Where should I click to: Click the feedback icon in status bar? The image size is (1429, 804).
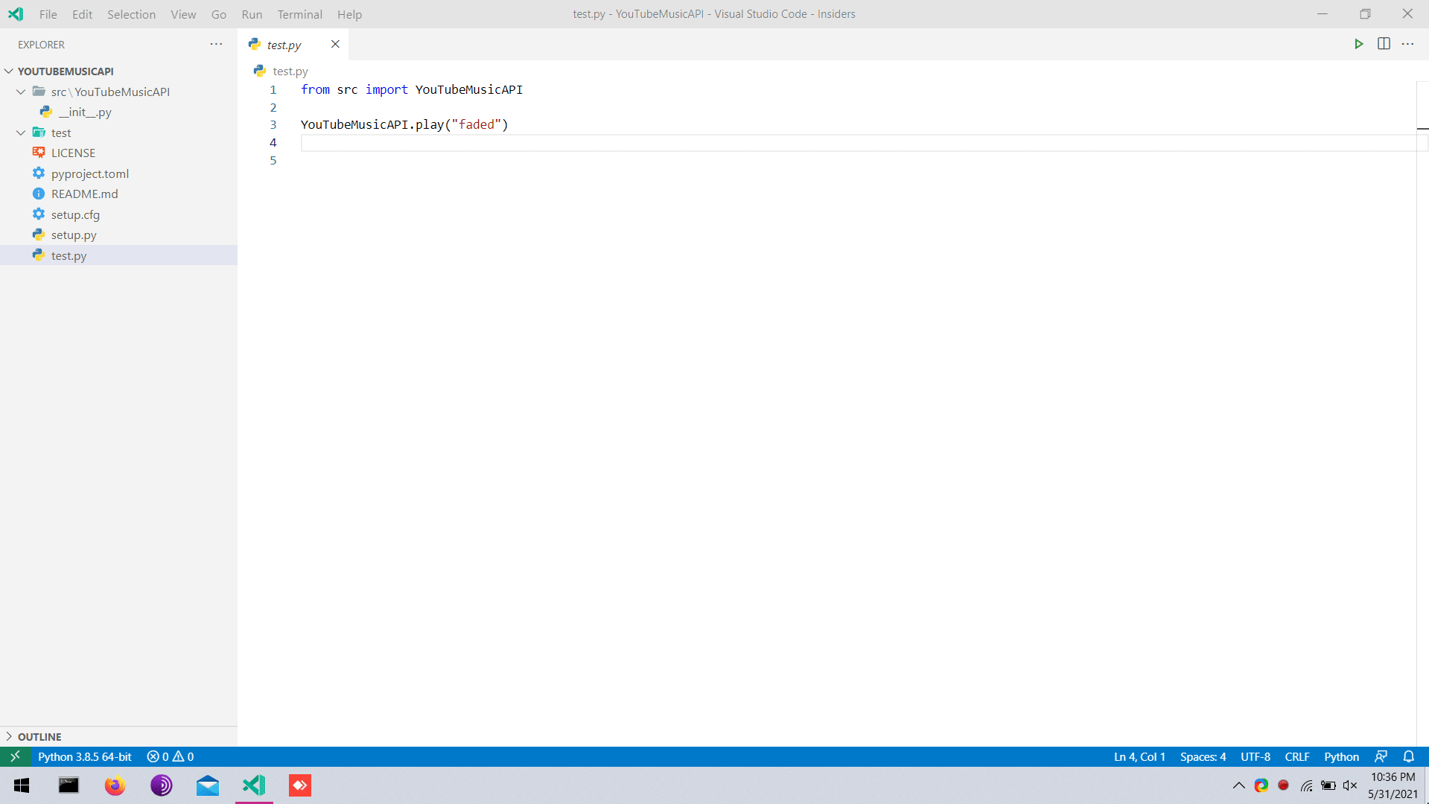[x=1381, y=756]
